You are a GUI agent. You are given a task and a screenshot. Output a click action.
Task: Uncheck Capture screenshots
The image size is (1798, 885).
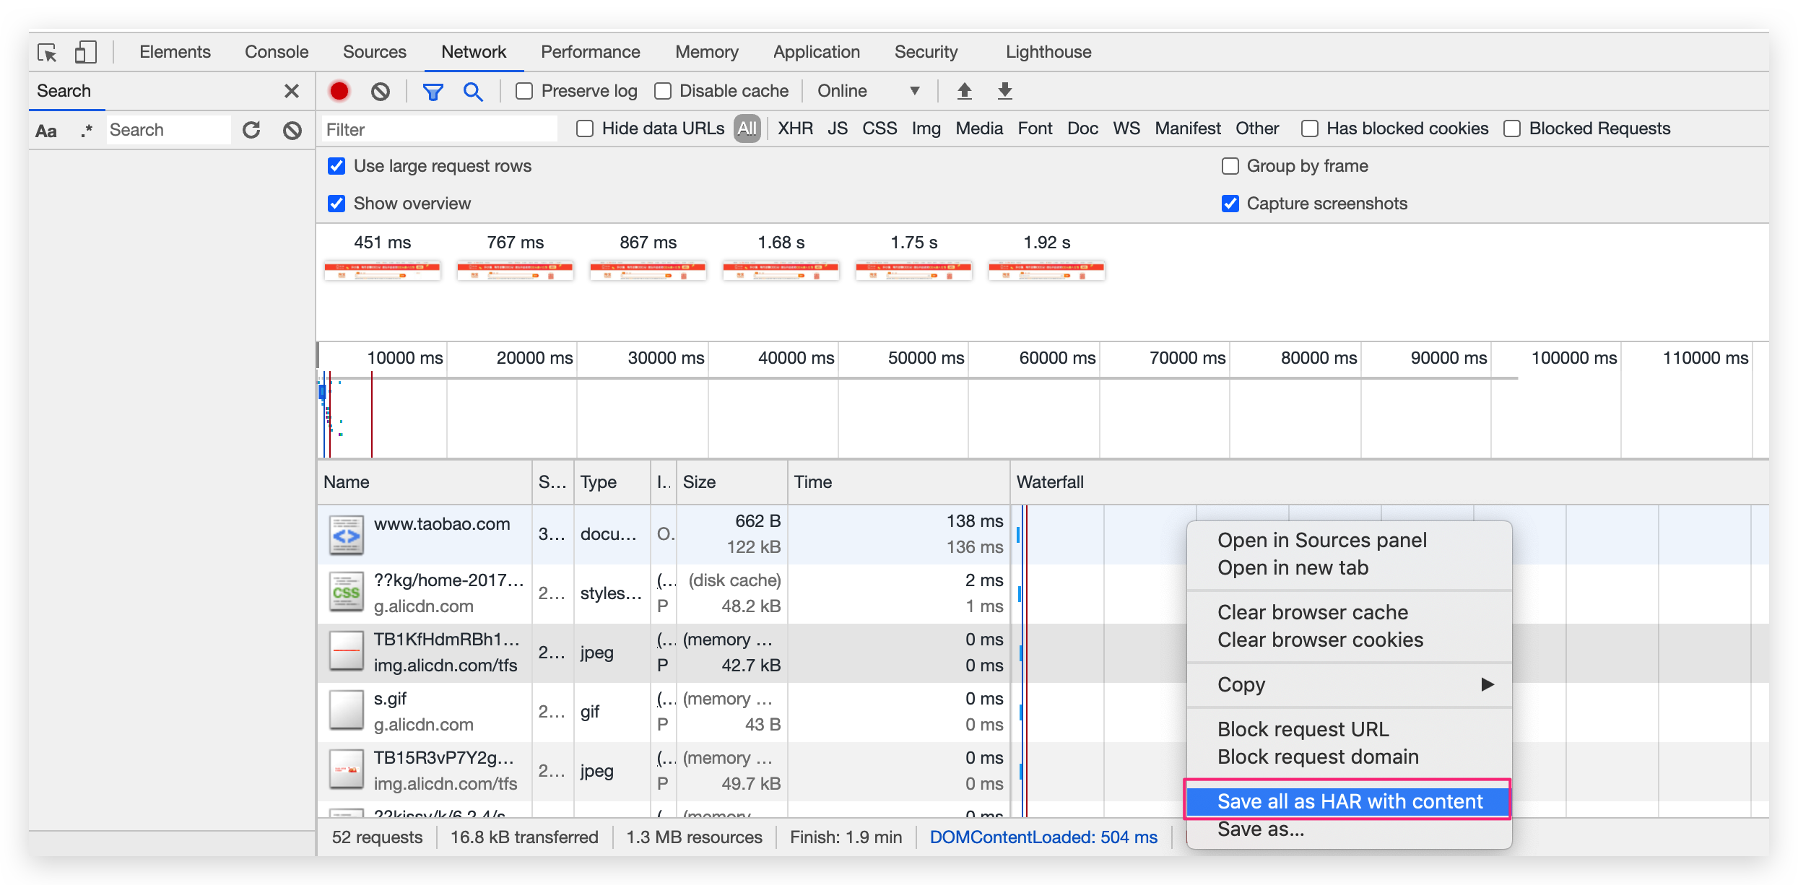click(1230, 204)
